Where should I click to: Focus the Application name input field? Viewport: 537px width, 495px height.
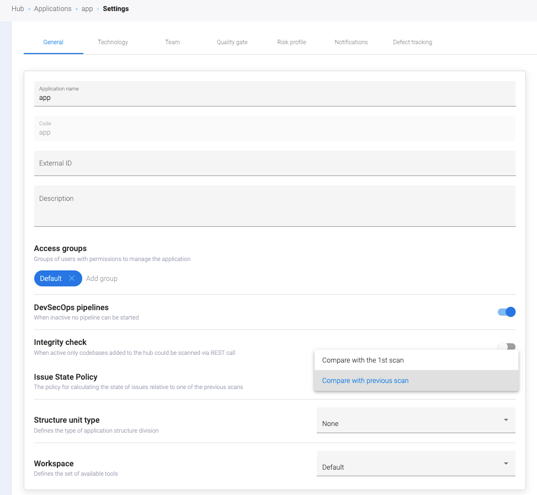274,98
